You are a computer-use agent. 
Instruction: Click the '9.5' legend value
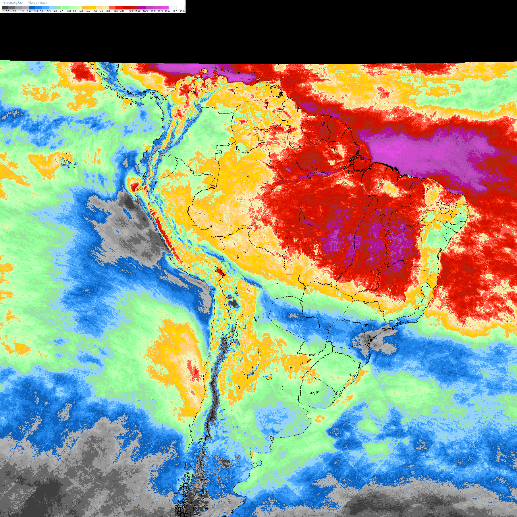[x=131, y=11]
